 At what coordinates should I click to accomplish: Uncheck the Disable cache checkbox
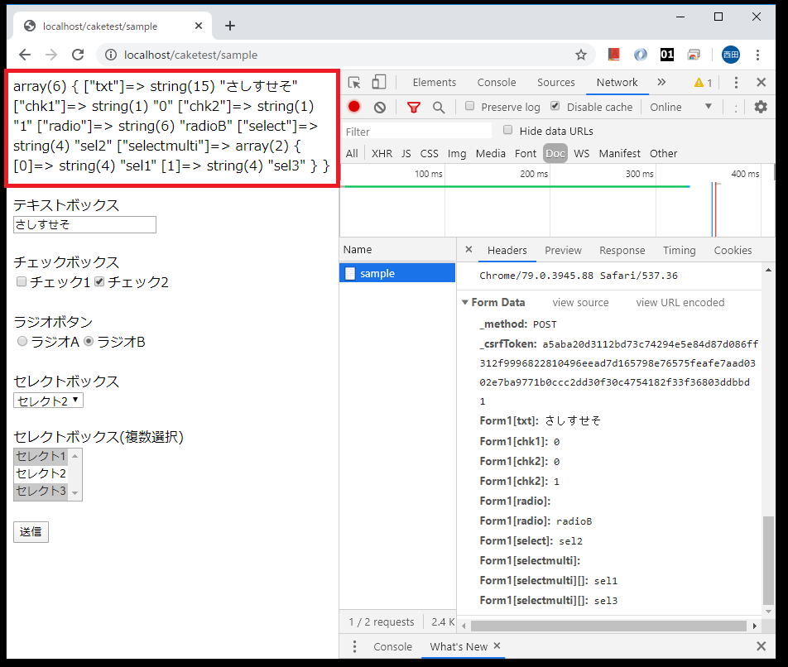click(x=555, y=107)
